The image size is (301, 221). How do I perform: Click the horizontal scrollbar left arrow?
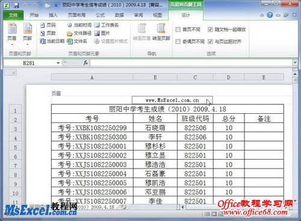point(182,207)
